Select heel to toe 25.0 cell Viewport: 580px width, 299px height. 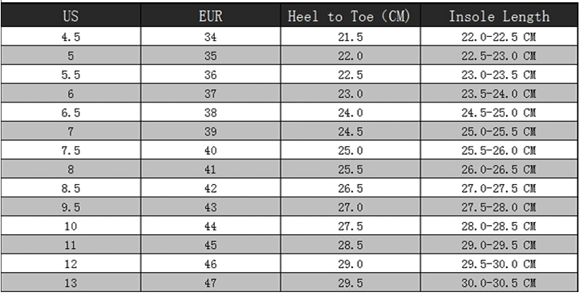(x=350, y=150)
